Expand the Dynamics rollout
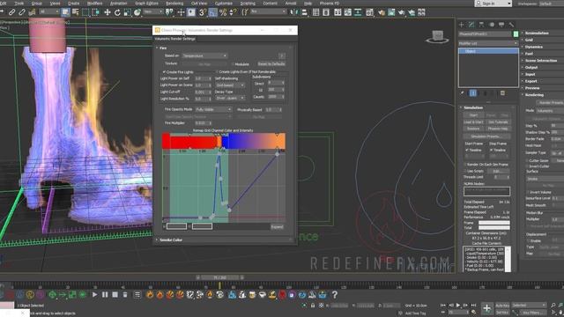Viewport: 564px width, 317px height. pos(533,47)
